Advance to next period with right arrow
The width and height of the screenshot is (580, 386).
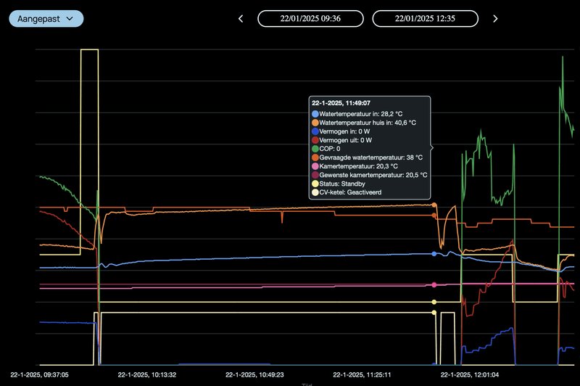pyautogui.click(x=495, y=19)
